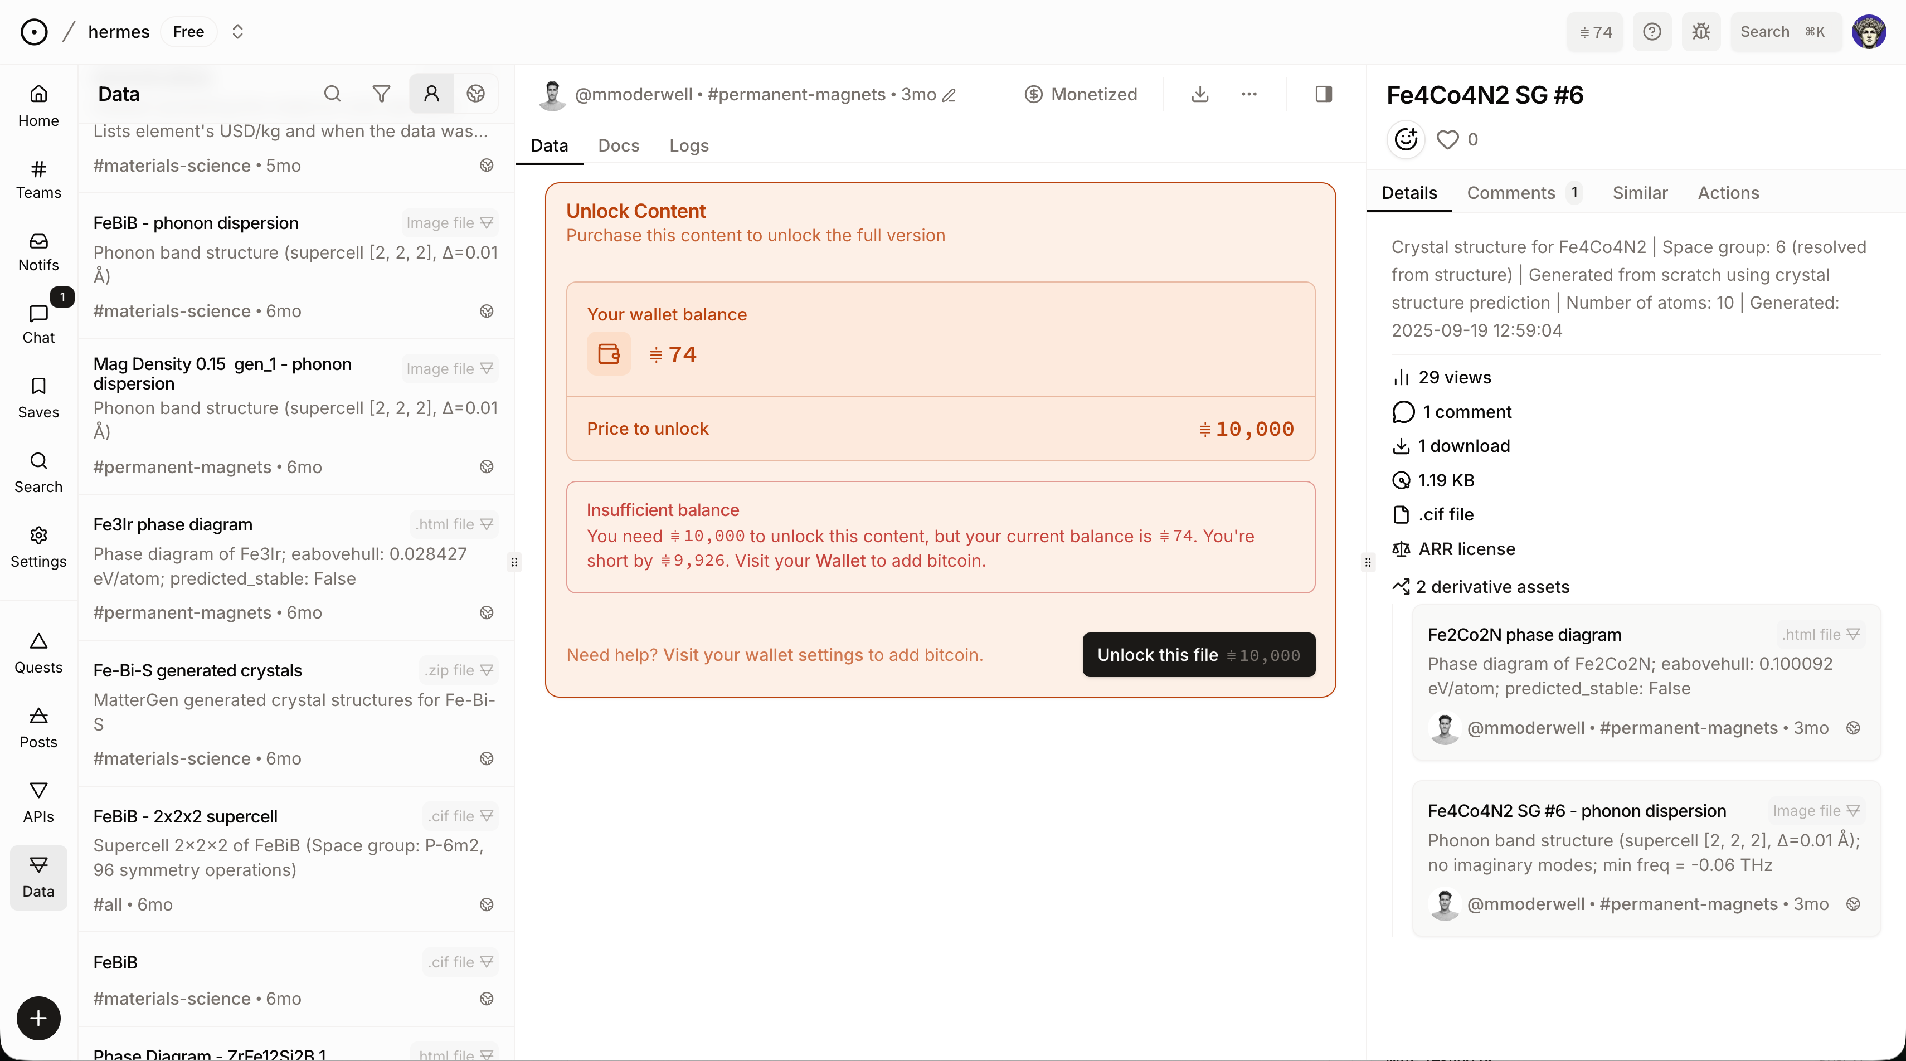This screenshot has height=1061, width=1906.
Task: Open Quests in the sidebar
Action: pos(38,653)
